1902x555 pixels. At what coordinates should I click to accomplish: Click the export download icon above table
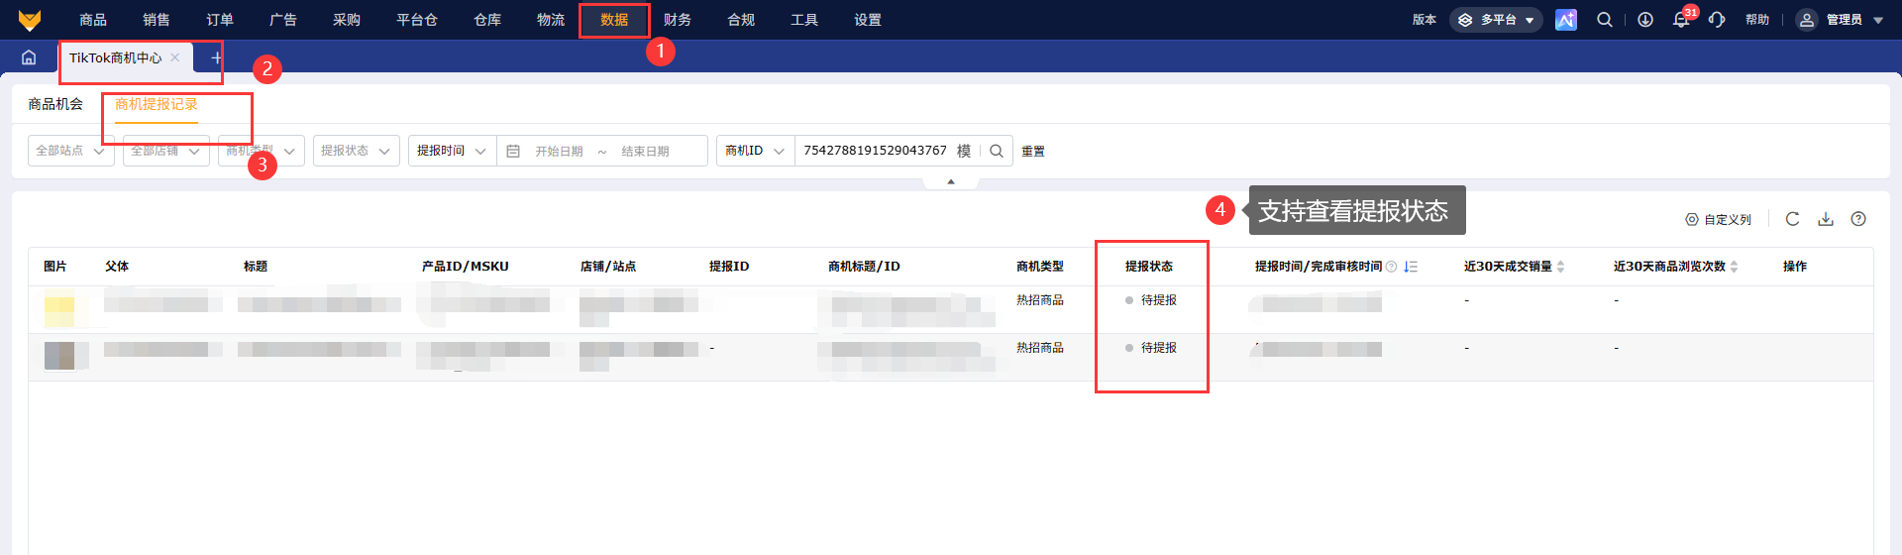1826,219
